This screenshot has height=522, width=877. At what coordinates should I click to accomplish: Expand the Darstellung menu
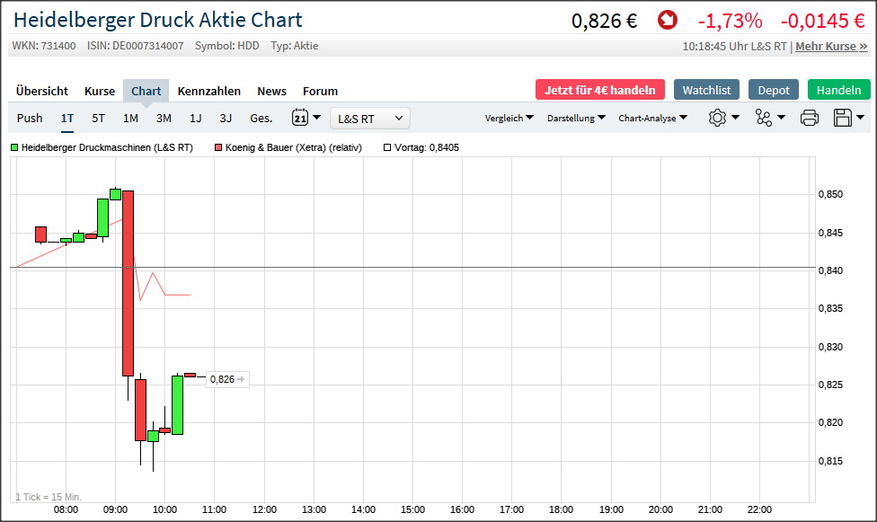click(576, 118)
